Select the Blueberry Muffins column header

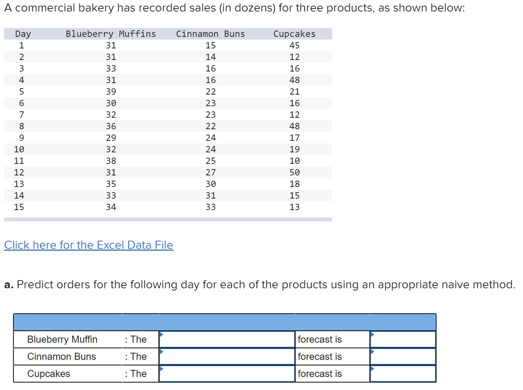click(110, 34)
